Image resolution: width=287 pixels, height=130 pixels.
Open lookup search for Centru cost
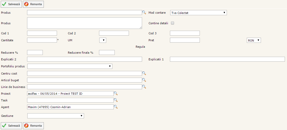coord(144,73)
